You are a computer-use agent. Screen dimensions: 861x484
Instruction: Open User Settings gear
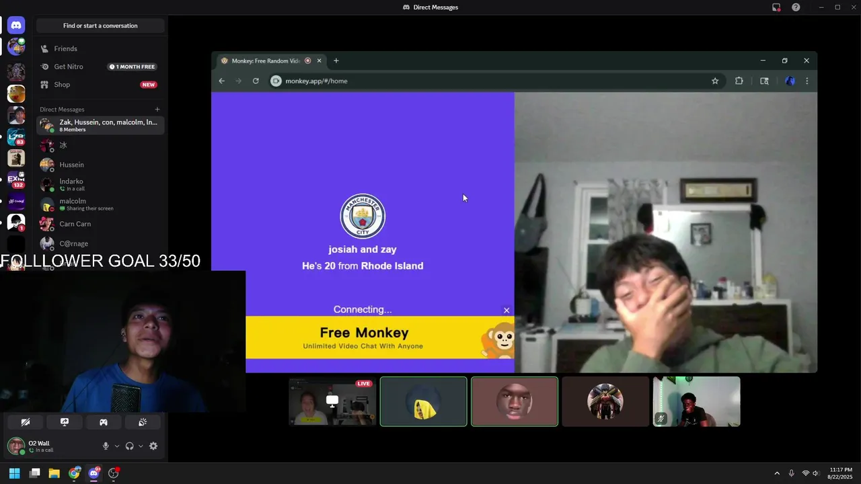pyautogui.click(x=153, y=446)
